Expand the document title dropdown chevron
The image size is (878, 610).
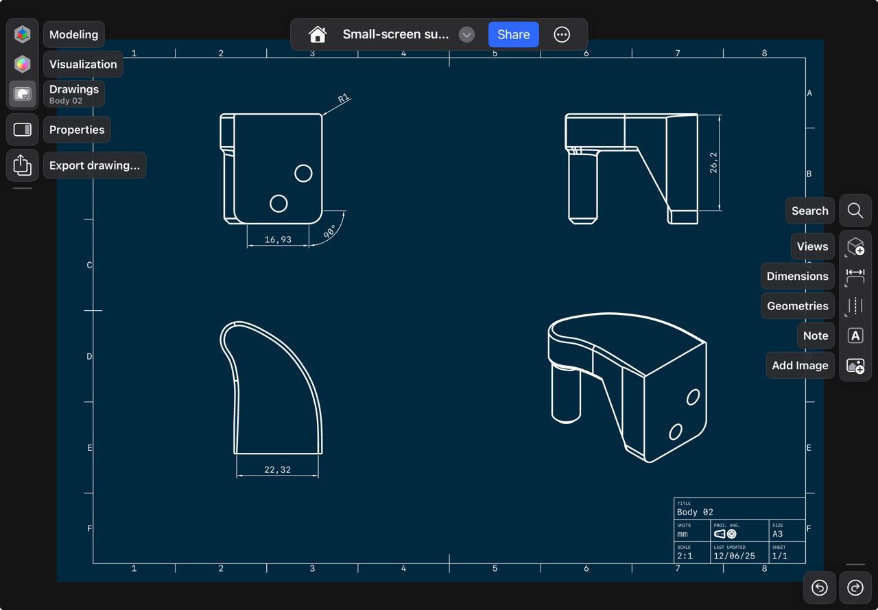[466, 34]
